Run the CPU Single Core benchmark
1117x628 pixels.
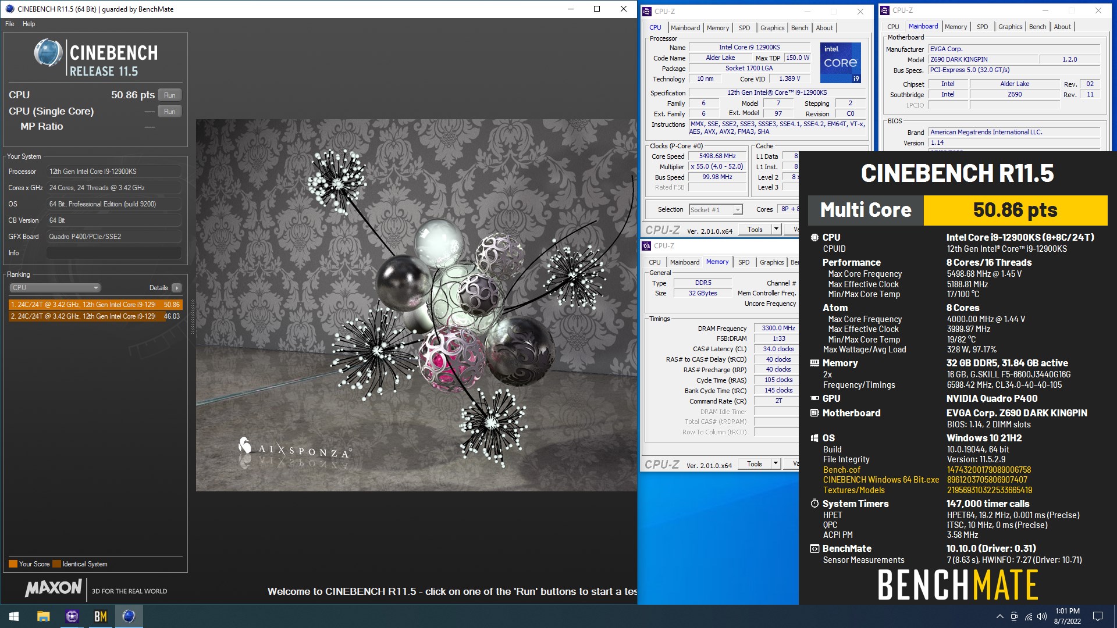(x=170, y=112)
